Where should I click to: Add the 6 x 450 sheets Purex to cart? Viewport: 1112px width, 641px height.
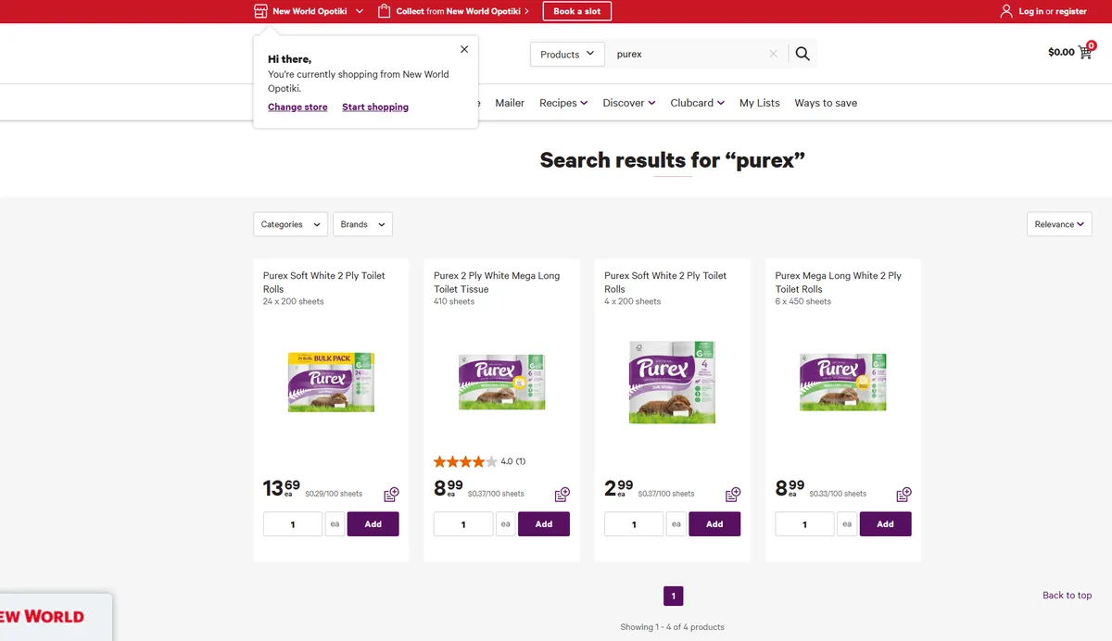pyautogui.click(x=886, y=524)
